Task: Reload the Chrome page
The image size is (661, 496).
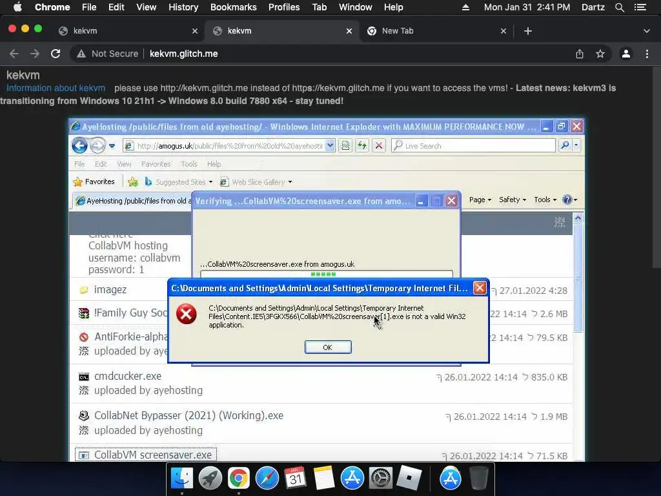Action: (56, 54)
